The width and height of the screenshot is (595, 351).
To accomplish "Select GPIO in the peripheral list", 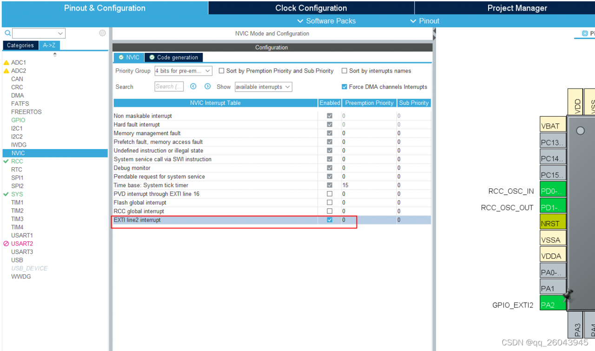I will pyautogui.click(x=18, y=120).
